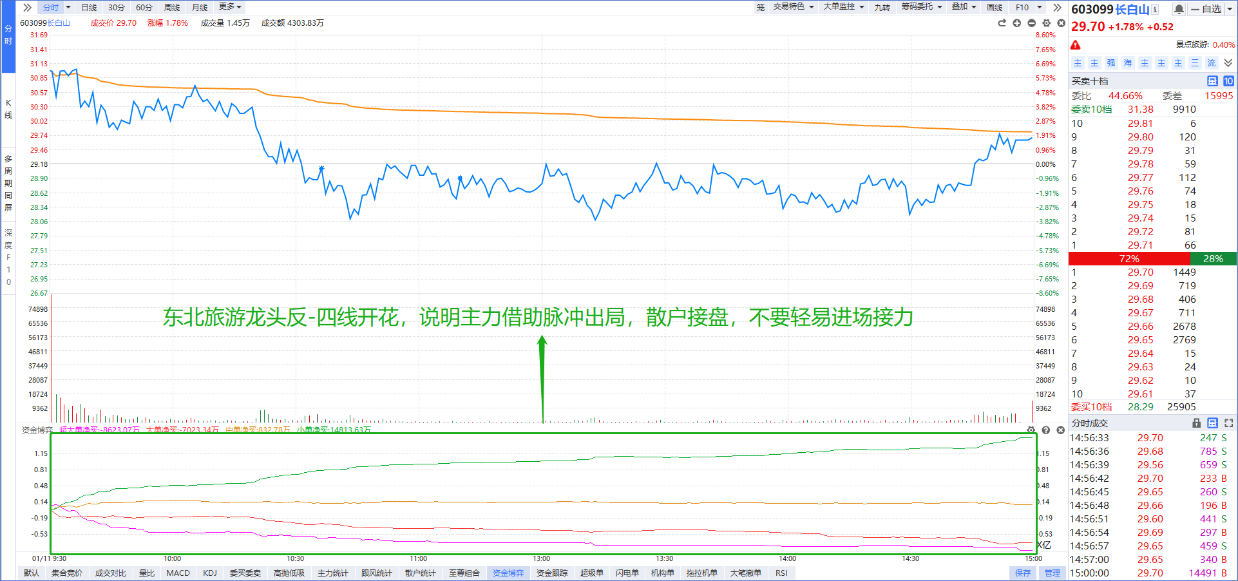This screenshot has width=1238, height=581.
Task: Select the 深度F10 side tab
Action: (8, 257)
